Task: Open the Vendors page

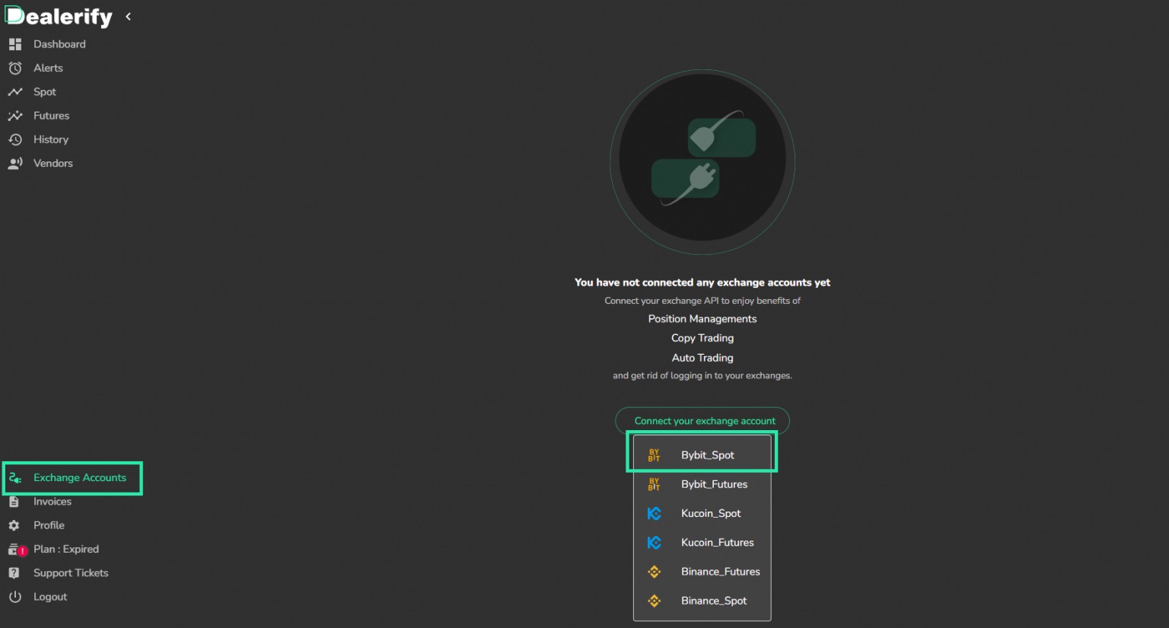Action: click(x=53, y=163)
